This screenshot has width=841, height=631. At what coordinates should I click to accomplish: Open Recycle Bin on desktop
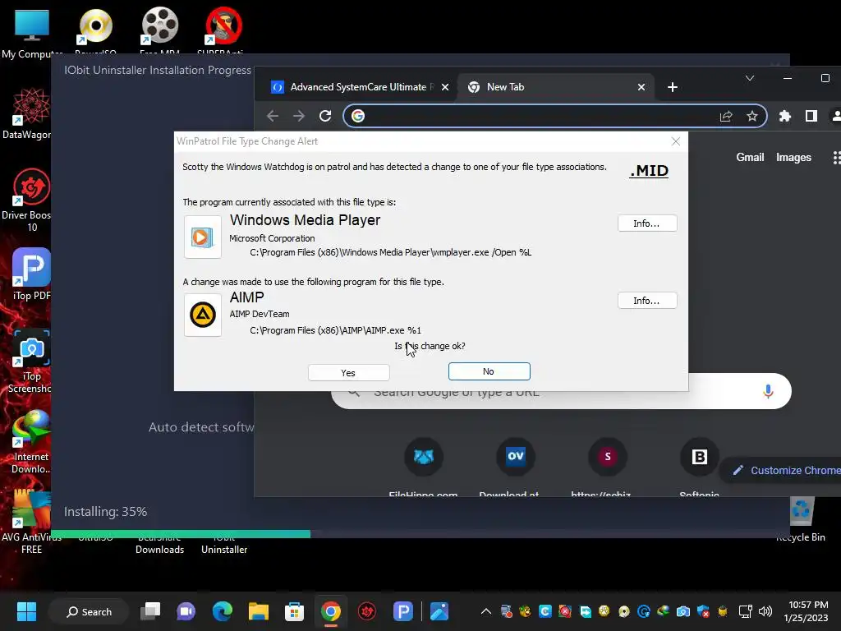click(x=802, y=518)
